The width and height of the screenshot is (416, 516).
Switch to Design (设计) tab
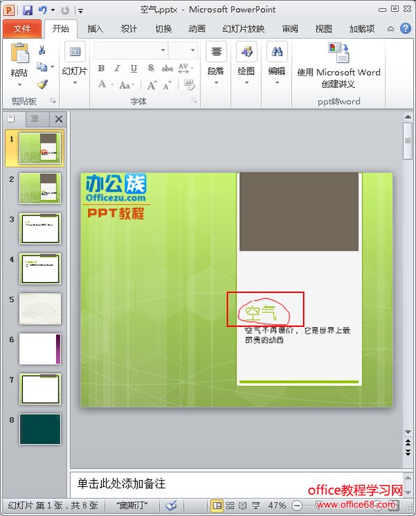pos(129,28)
